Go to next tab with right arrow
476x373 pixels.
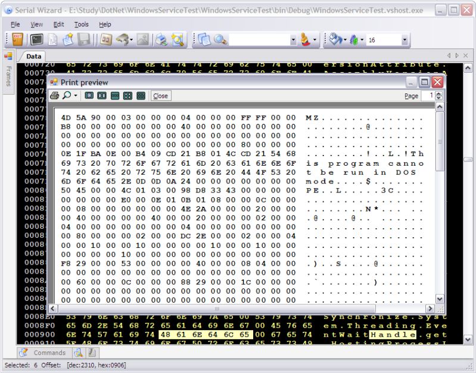(457, 55)
